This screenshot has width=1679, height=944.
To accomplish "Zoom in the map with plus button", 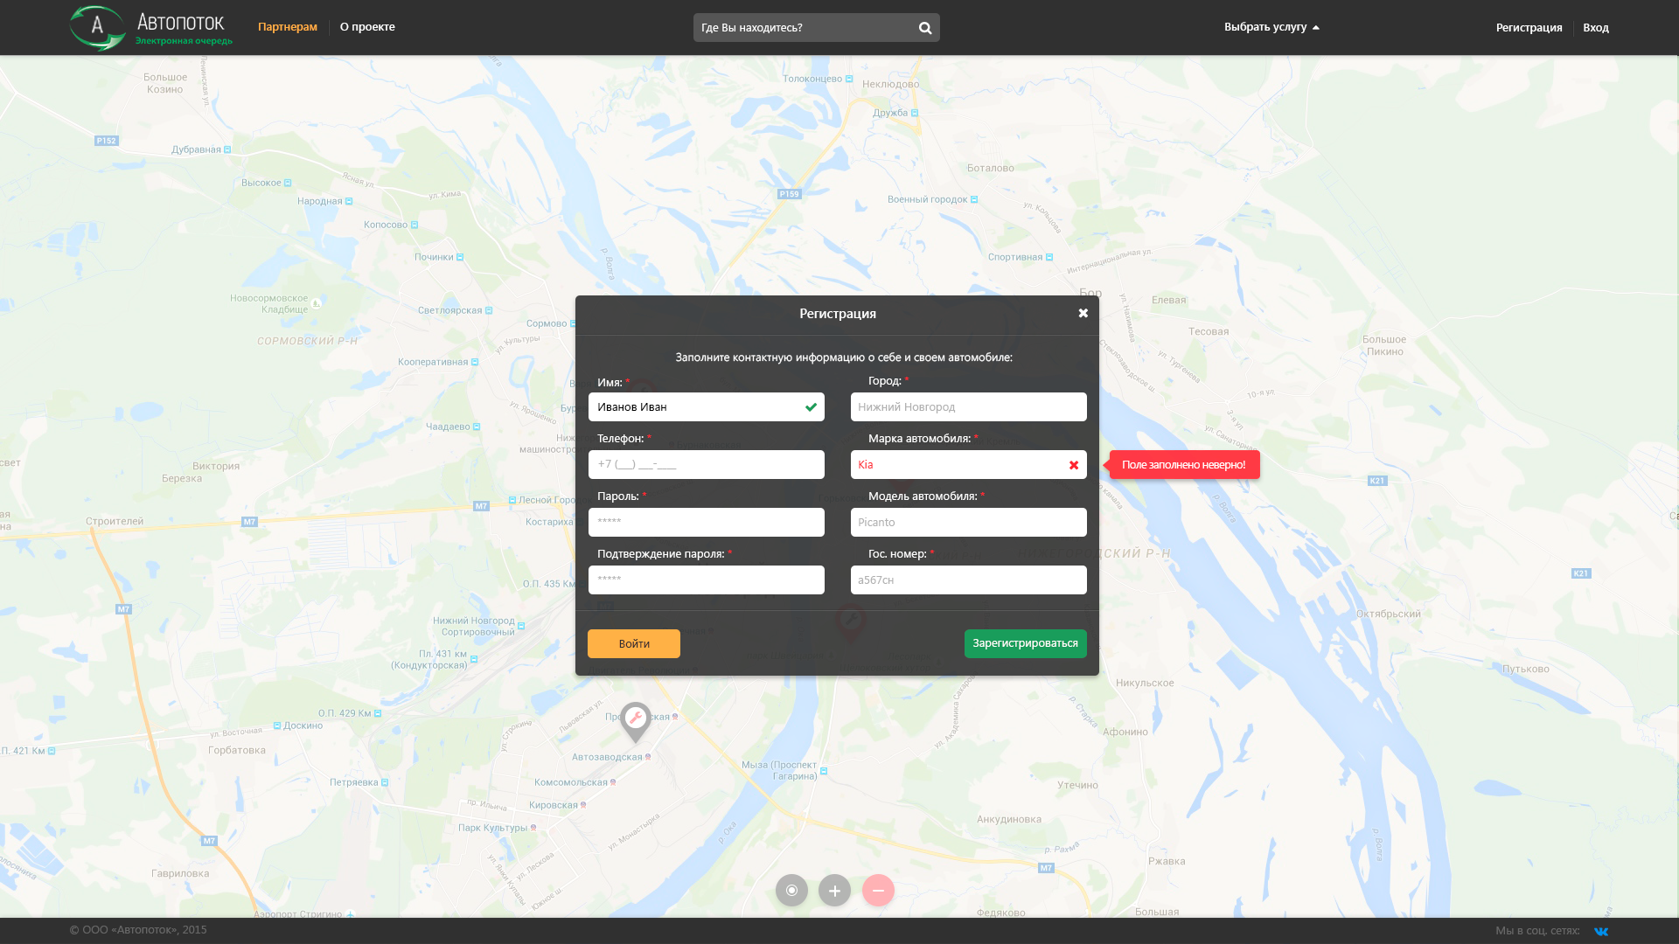I will tap(834, 890).
